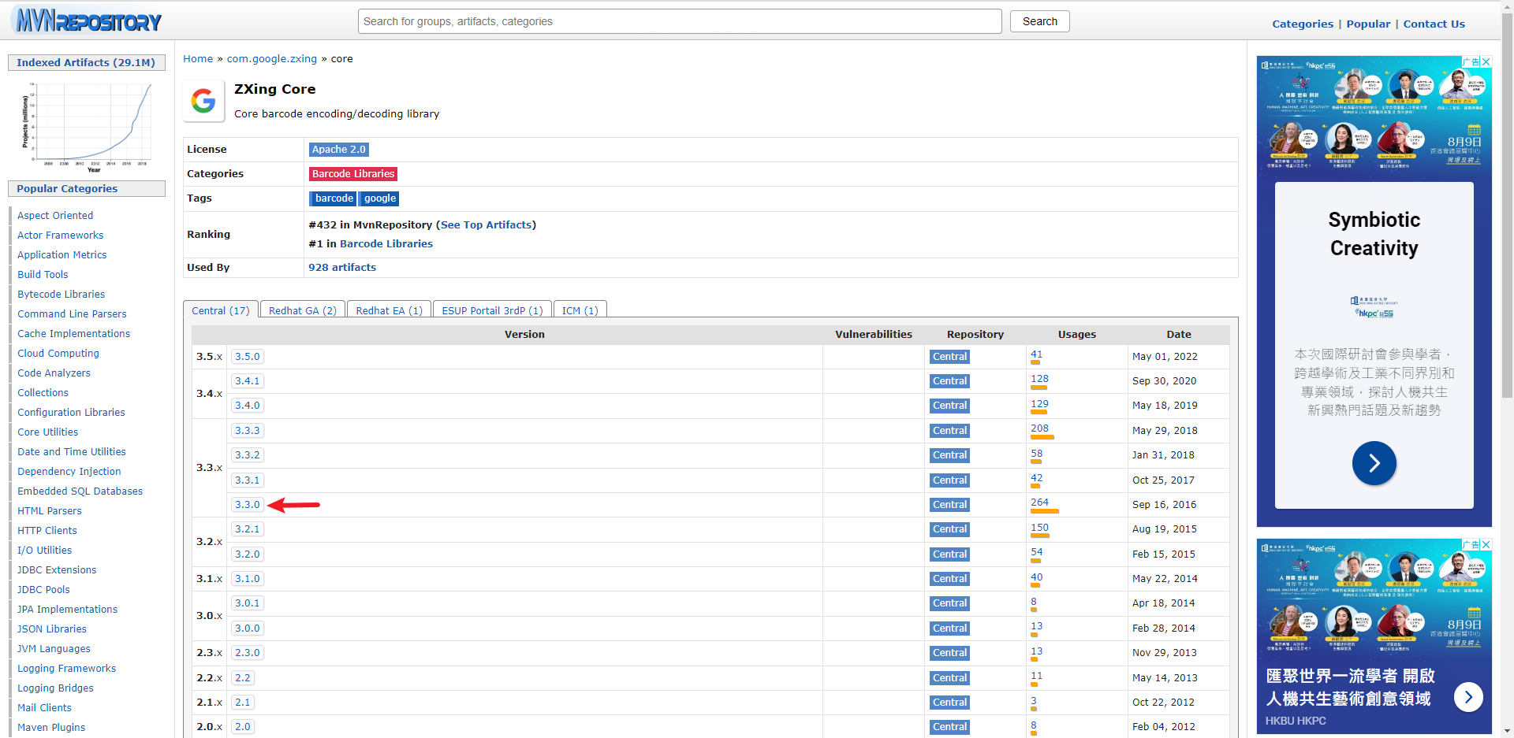Select the Central (17) tab

pyautogui.click(x=221, y=310)
